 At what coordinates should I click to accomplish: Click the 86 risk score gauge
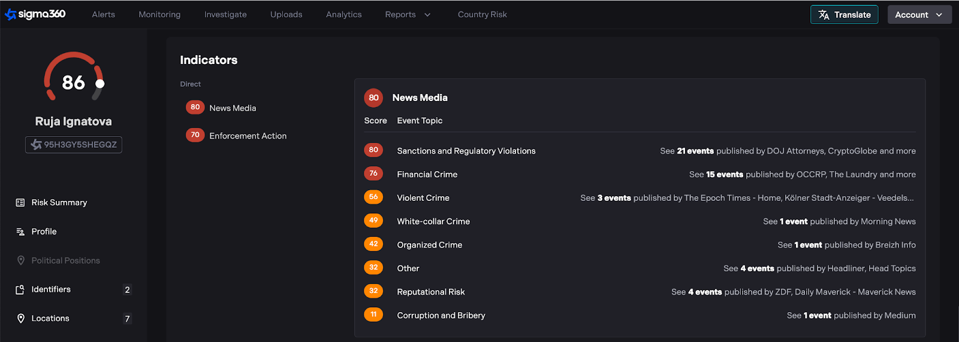pyautogui.click(x=74, y=81)
